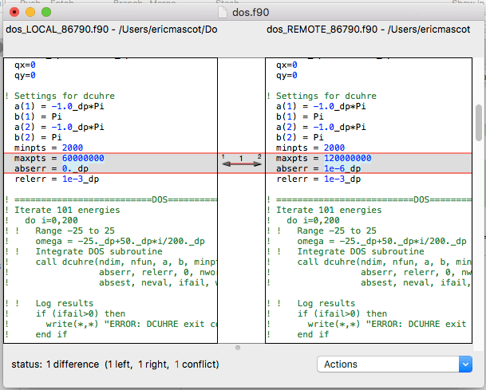Click the status text showing 1 difference
This screenshot has height=390, width=486.
click(115, 364)
